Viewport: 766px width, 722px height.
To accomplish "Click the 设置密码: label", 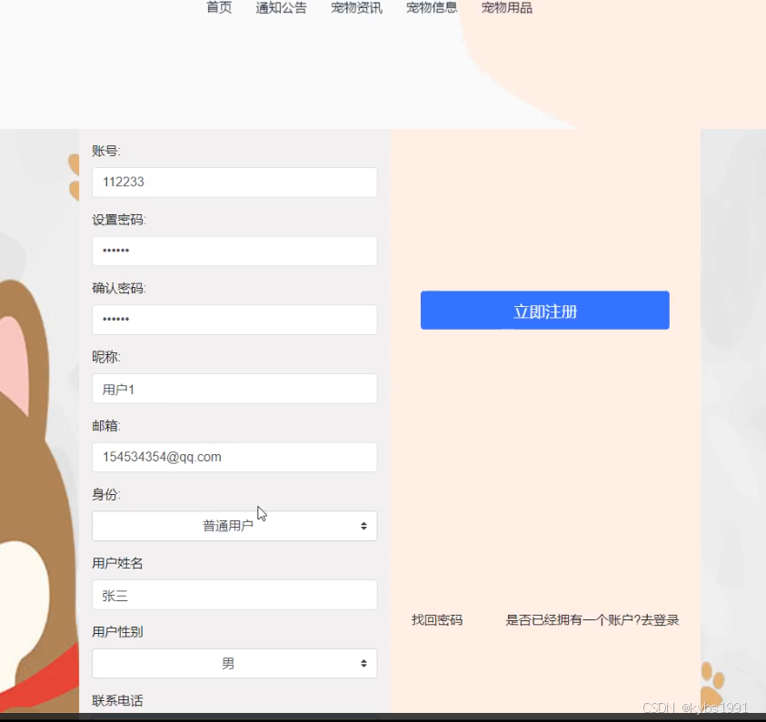I will click(x=119, y=220).
